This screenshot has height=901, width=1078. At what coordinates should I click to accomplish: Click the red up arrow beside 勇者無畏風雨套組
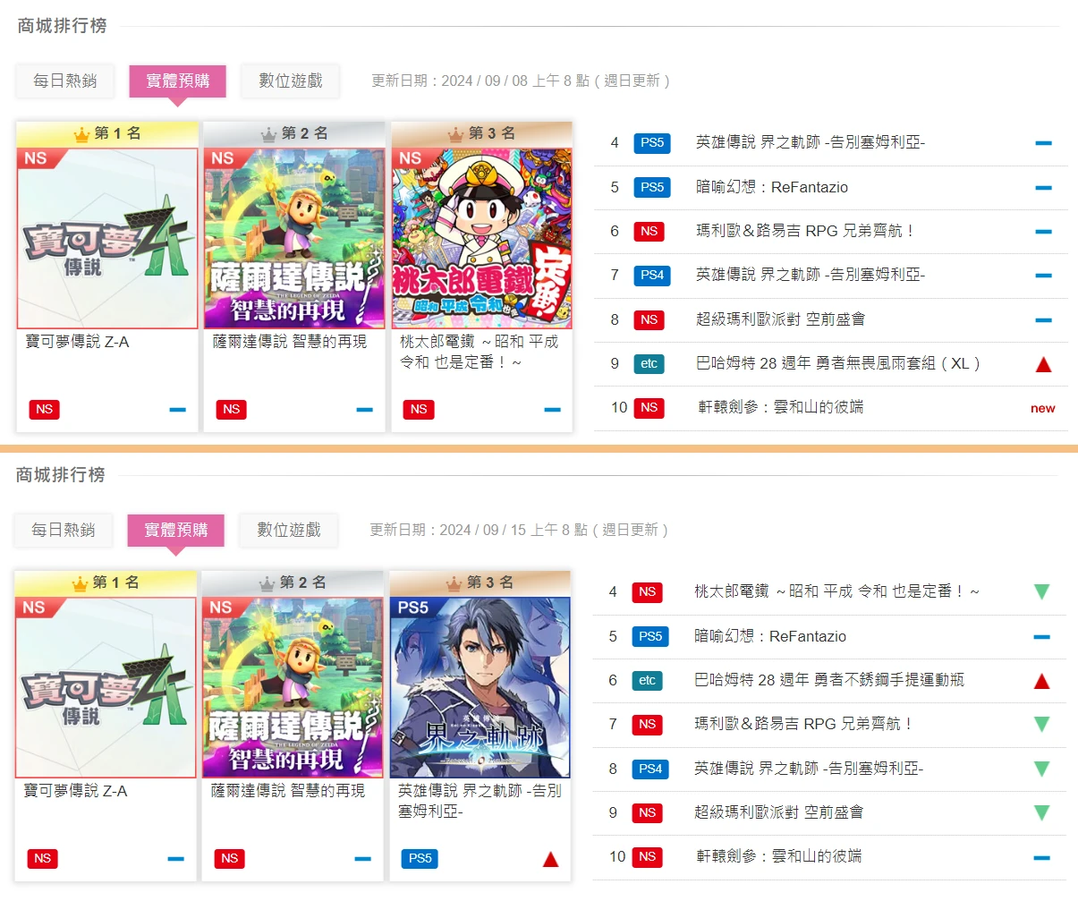click(x=1043, y=364)
